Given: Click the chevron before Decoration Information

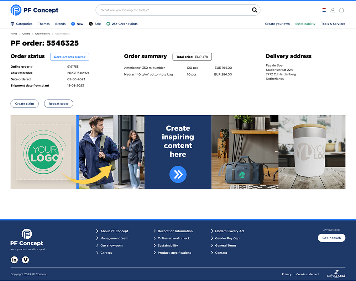Looking at the screenshot, I should pos(155,231).
